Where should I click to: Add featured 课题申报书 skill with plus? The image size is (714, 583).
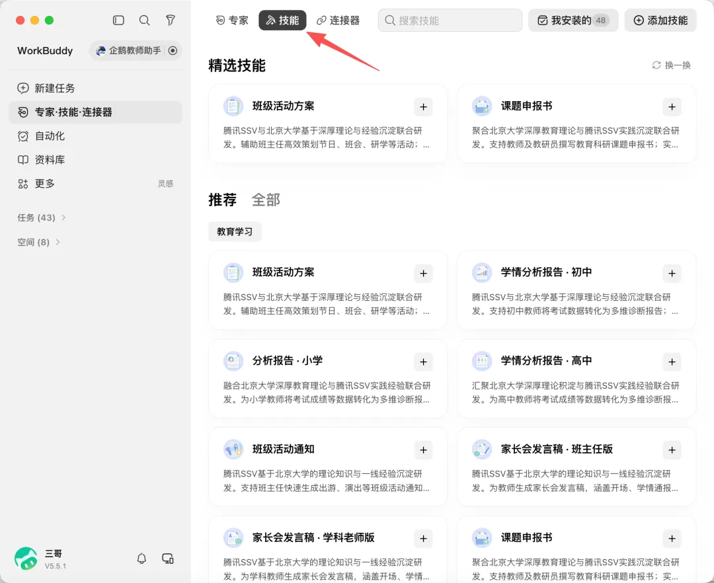click(672, 107)
